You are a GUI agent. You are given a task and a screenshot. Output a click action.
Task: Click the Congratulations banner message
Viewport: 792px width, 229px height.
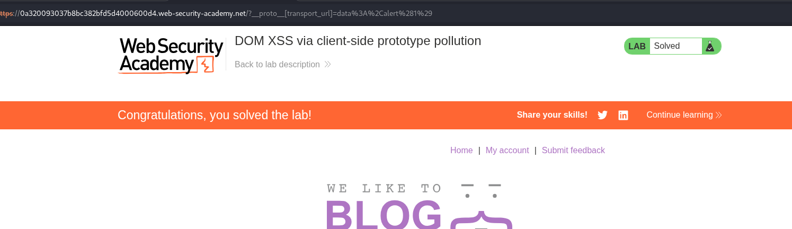[215, 115]
